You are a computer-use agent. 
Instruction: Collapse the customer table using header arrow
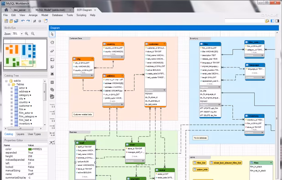[x=164, y=44]
